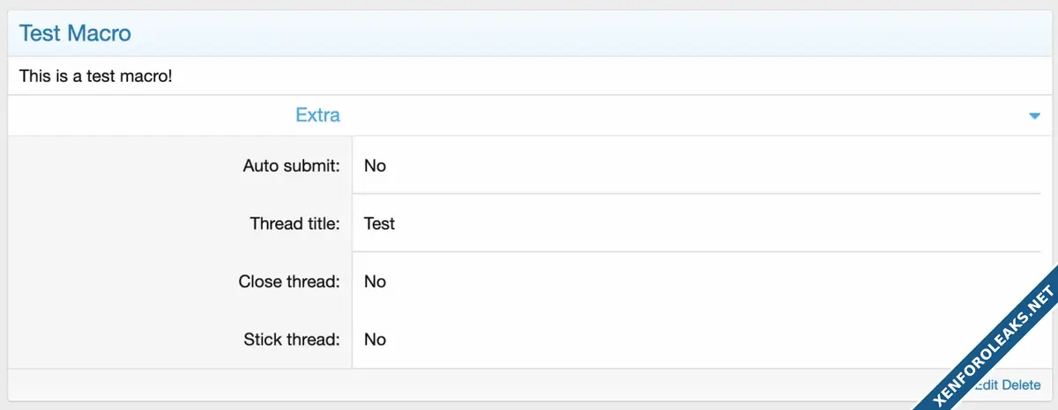Image resolution: width=1058 pixels, height=410 pixels.
Task: Click blank space right of the macro description
Action: pos(573,77)
